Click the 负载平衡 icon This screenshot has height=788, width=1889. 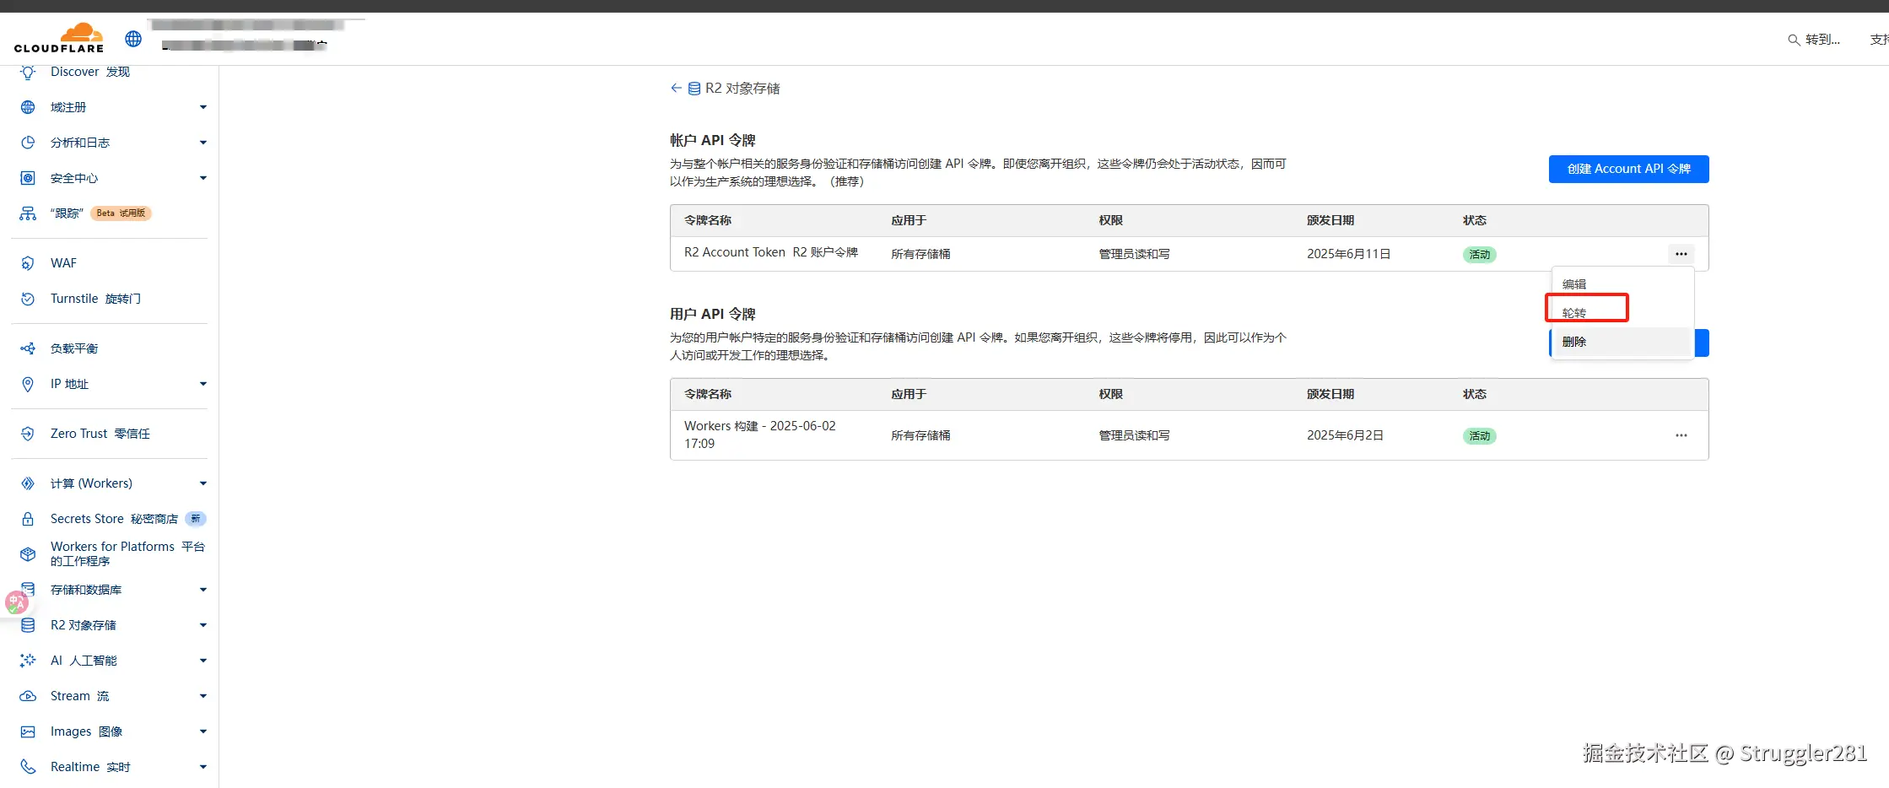tap(28, 348)
